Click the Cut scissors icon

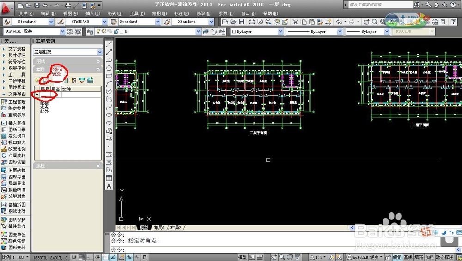pyautogui.click(x=295, y=22)
